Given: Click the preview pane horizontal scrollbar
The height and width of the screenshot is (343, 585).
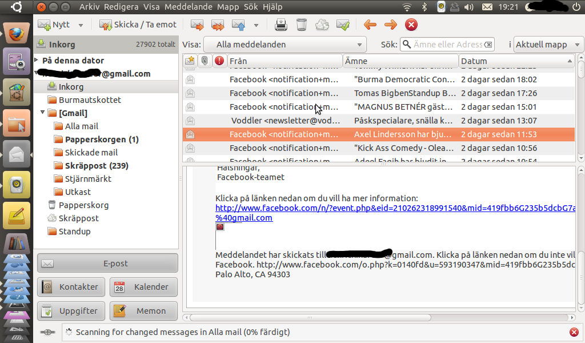Looking at the screenshot, I should coord(310,318).
